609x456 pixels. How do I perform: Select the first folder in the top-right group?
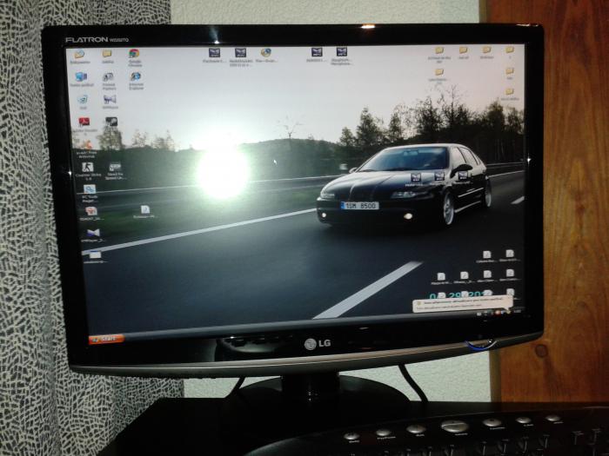(439, 50)
